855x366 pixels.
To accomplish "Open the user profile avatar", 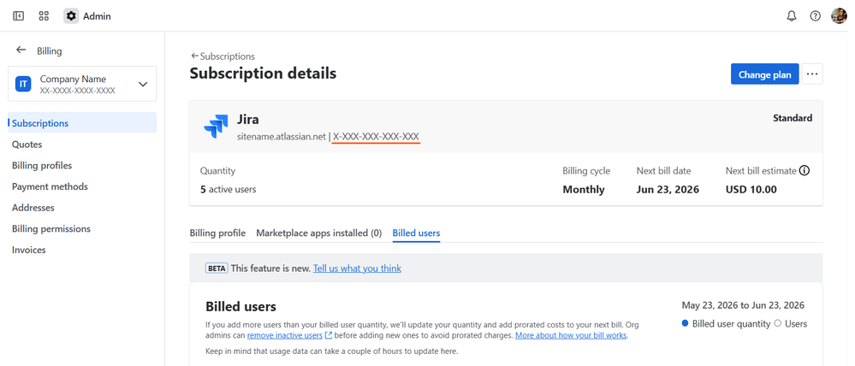I will point(839,15).
